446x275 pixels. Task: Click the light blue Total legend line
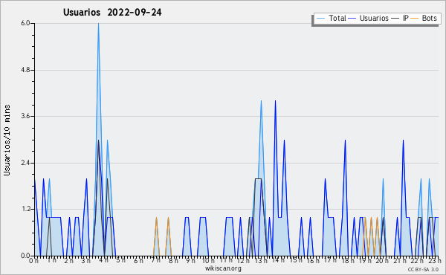coord(320,18)
